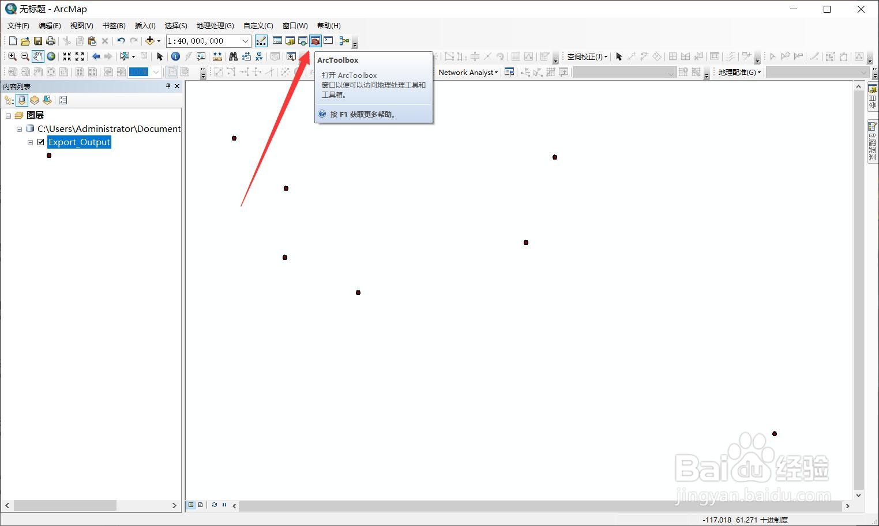This screenshot has height=526, width=879.
Task: Choose the Identify tool icon
Action: click(175, 56)
